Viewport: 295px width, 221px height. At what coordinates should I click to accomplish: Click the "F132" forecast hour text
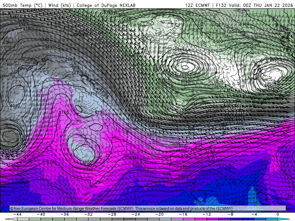(x=221, y=5)
